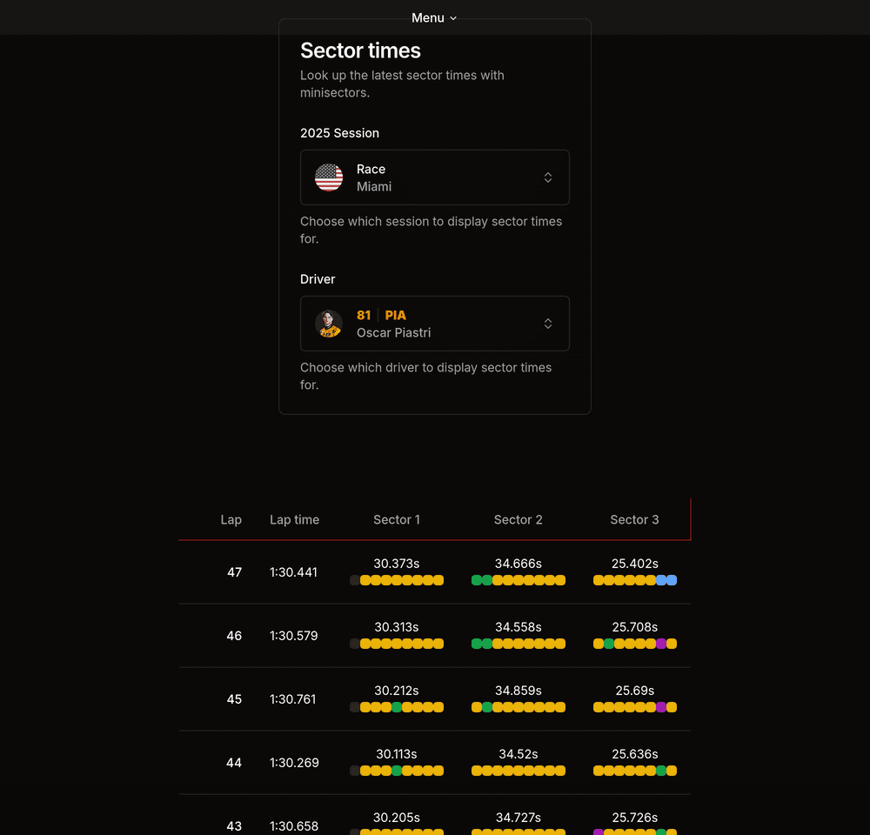Click the first green dot of lap 47 sector 2
The width and height of the screenshot is (870, 835).
coord(477,580)
